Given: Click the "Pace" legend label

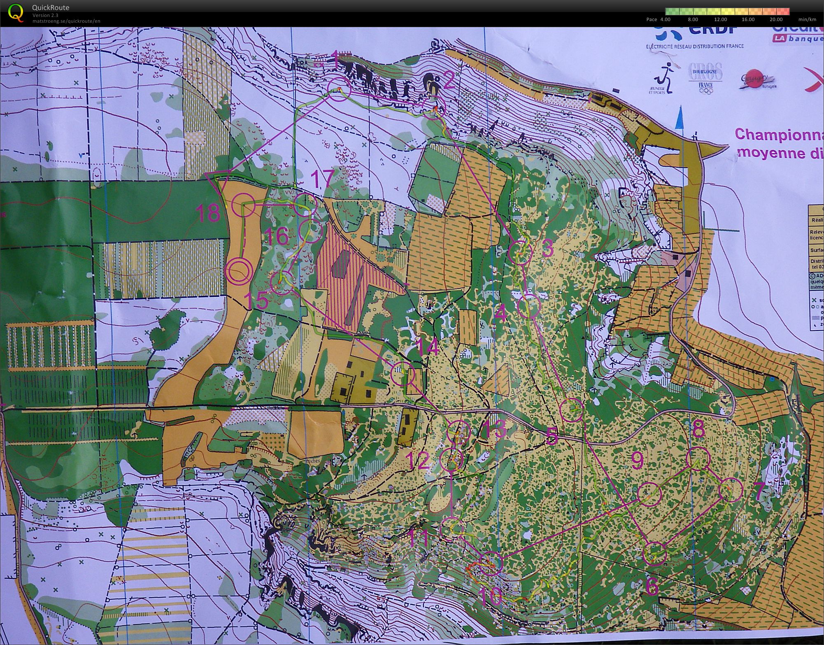Looking at the screenshot, I should click(652, 19).
